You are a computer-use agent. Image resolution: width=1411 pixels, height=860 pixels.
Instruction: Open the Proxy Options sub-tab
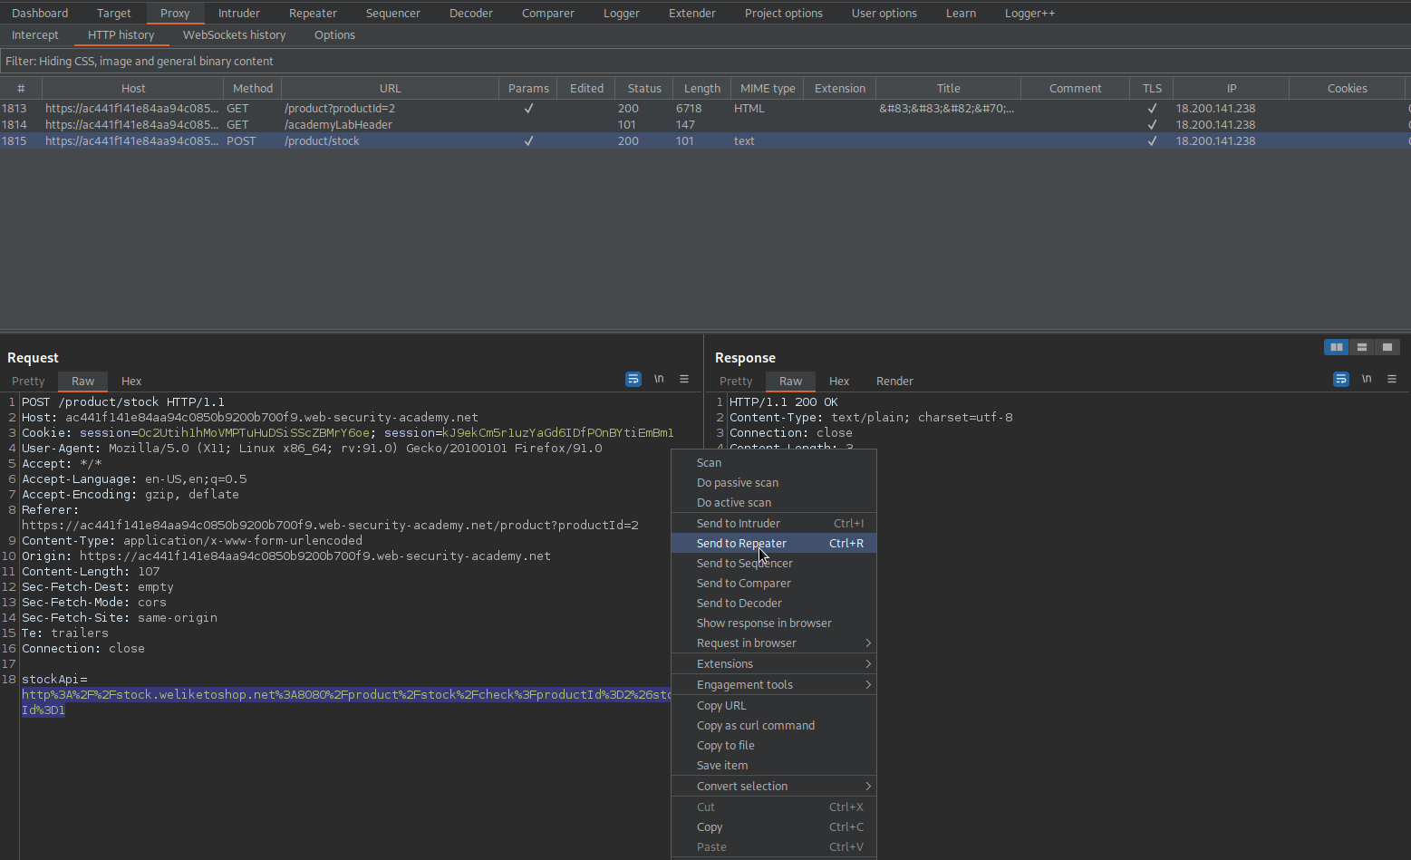tap(334, 34)
